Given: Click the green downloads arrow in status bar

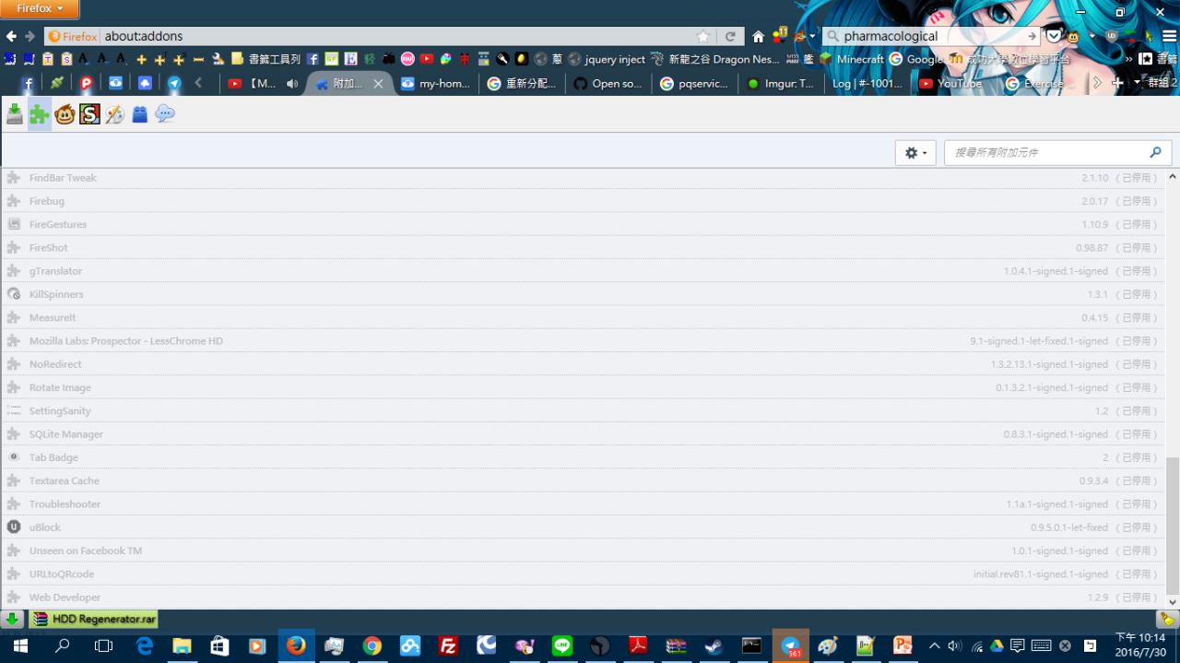Looking at the screenshot, I should click(x=12, y=619).
